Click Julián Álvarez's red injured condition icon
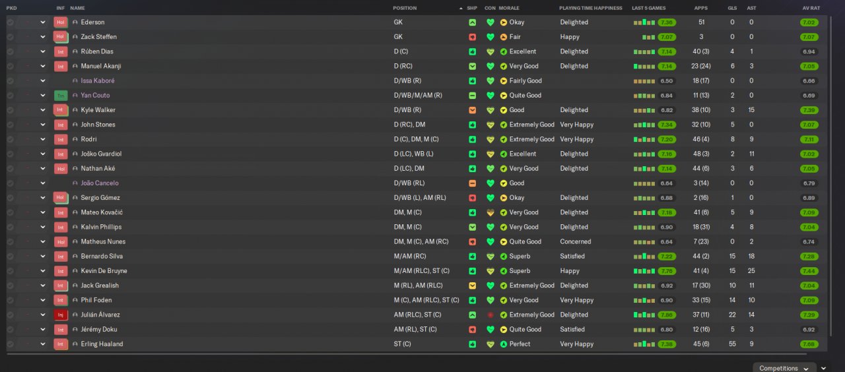The image size is (845, 372). pyautogui.click(x=490, y=315)
